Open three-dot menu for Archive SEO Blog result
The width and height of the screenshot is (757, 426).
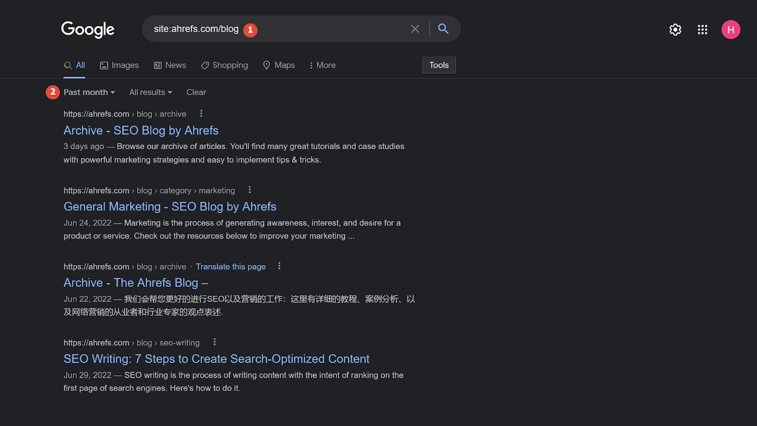pyautogui.click(x=201, y=114)
